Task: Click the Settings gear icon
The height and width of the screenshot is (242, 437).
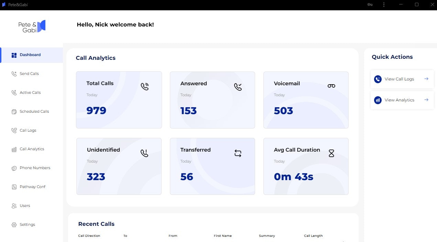Action: pyautogui.click(x=14, y=225)
